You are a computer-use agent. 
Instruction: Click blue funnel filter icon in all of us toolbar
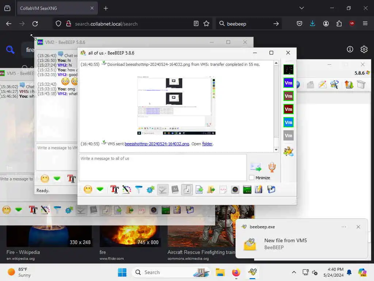pos(138,190)
